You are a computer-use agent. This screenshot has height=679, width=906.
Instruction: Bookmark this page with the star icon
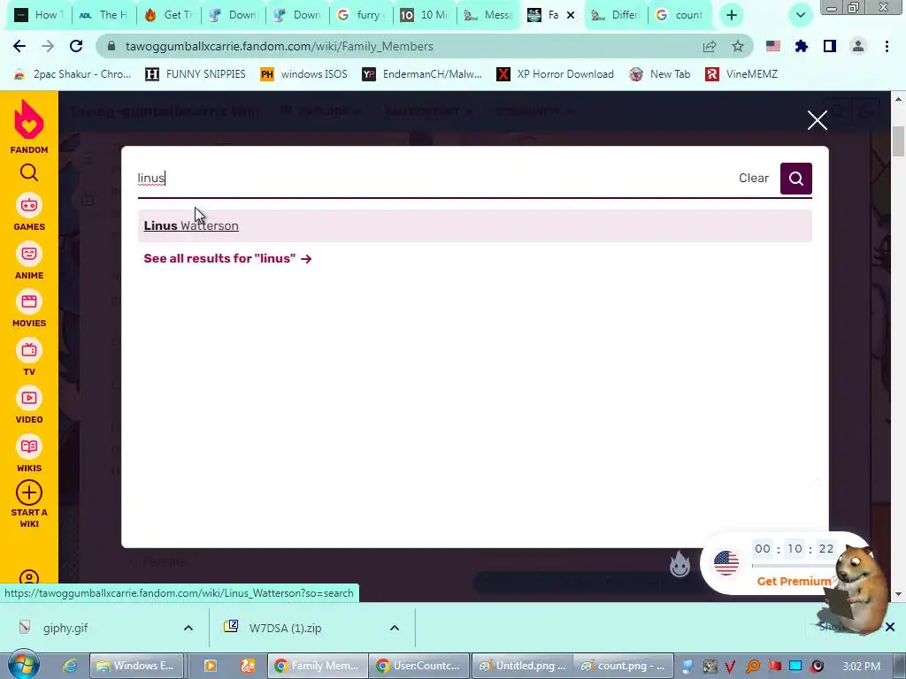coord(738,46)
